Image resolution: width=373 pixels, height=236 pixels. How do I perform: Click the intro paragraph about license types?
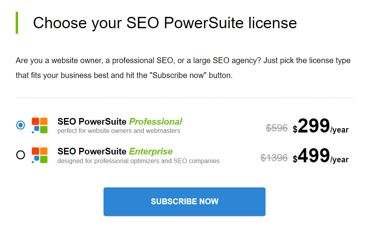click(183, 68)
